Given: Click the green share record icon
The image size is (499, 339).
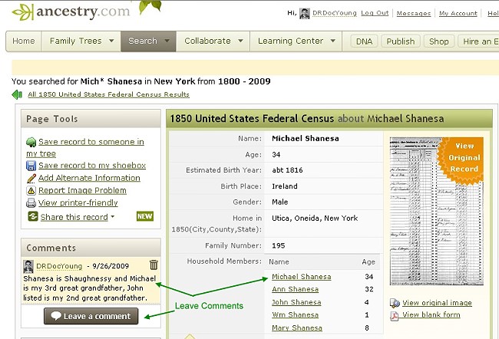Looking at the screenshot, I should [33, 216].
